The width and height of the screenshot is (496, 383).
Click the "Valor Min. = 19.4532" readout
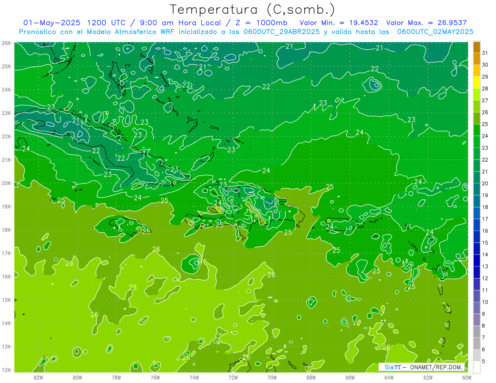(340, 23)
